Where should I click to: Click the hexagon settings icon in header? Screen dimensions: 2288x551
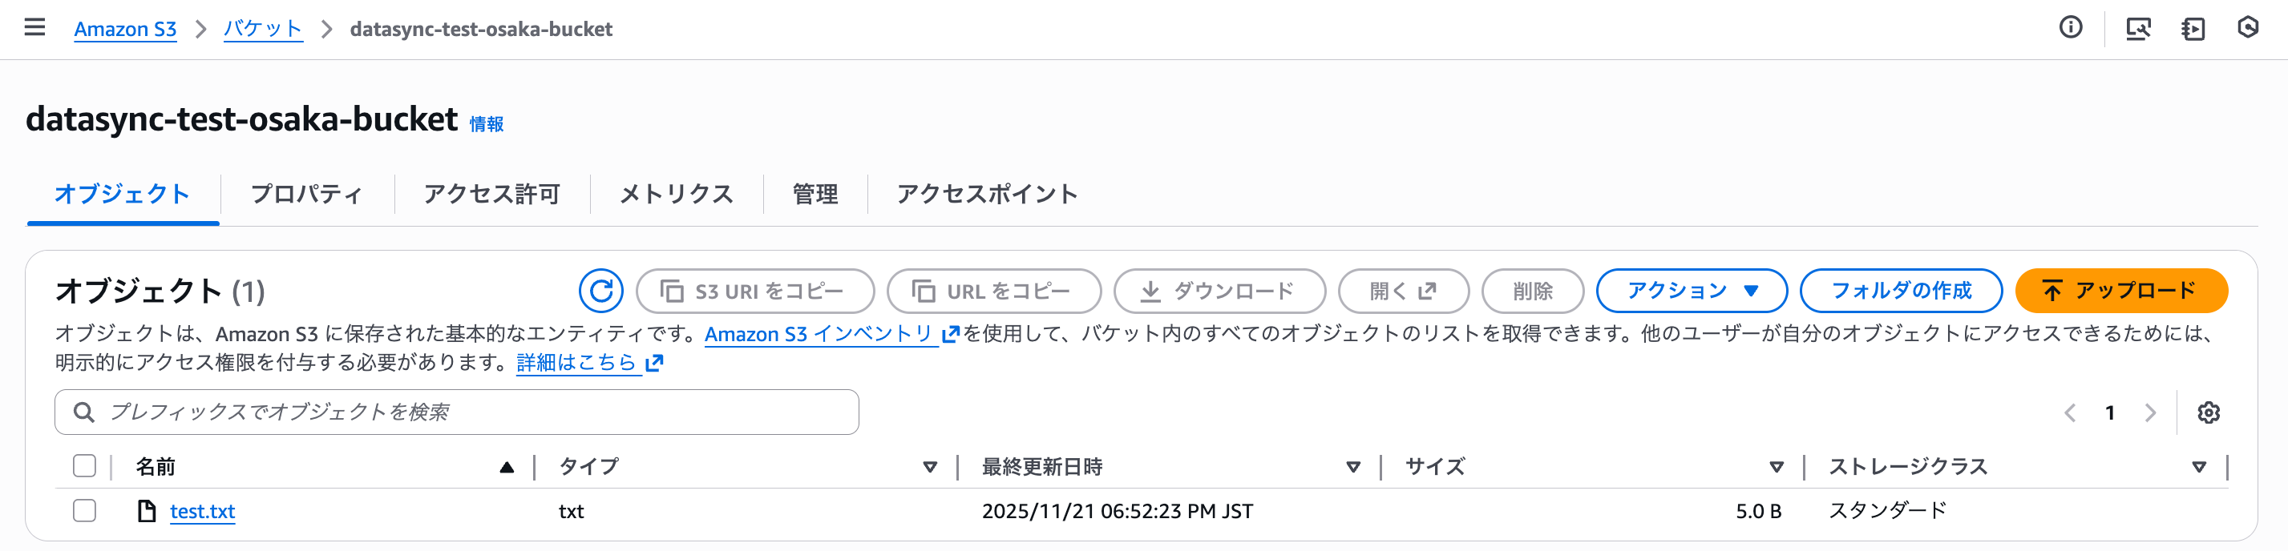point(2247,28)
